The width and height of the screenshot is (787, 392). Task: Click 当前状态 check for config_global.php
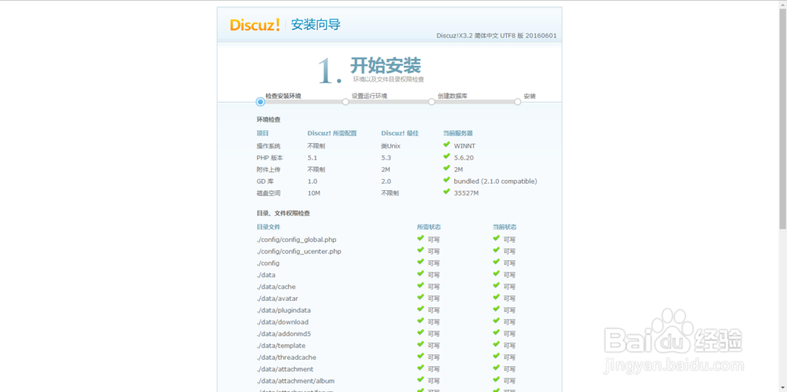(497, 238)
